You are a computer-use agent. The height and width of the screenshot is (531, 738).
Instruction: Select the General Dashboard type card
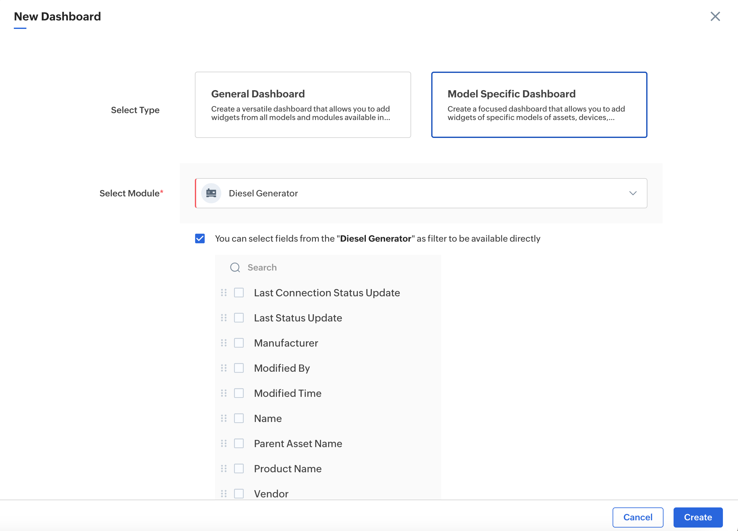coord(303,105)
